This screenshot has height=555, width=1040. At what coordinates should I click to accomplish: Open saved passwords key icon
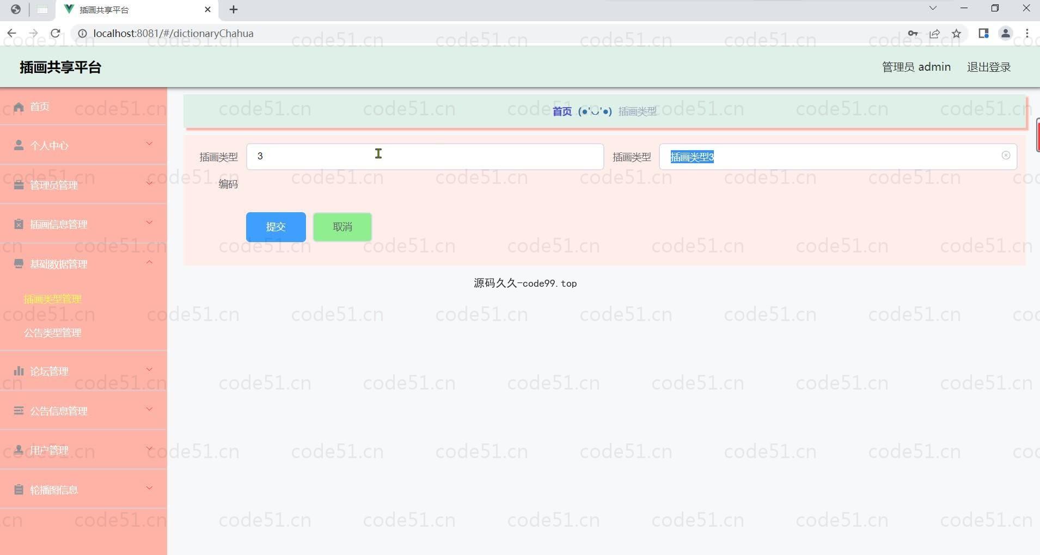click(913, 33)
